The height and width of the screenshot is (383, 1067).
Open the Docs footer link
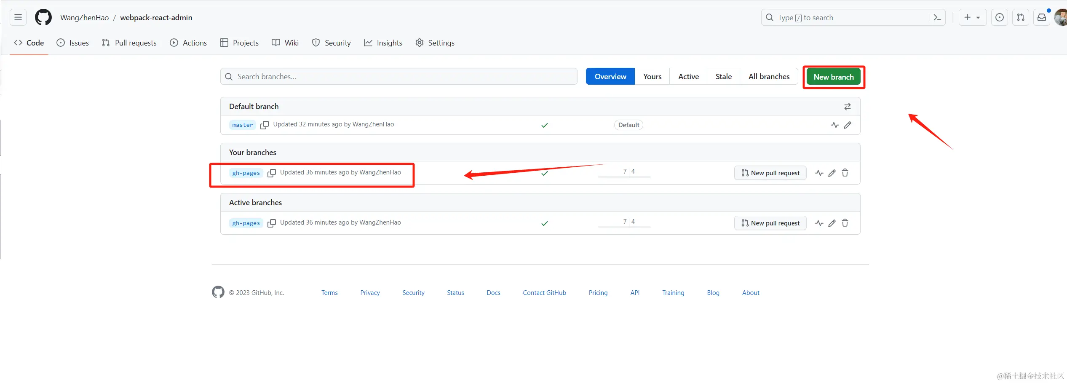tap(494, 293)
